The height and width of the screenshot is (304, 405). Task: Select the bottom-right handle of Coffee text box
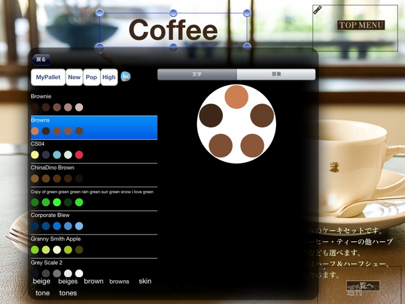coord(247,47)
